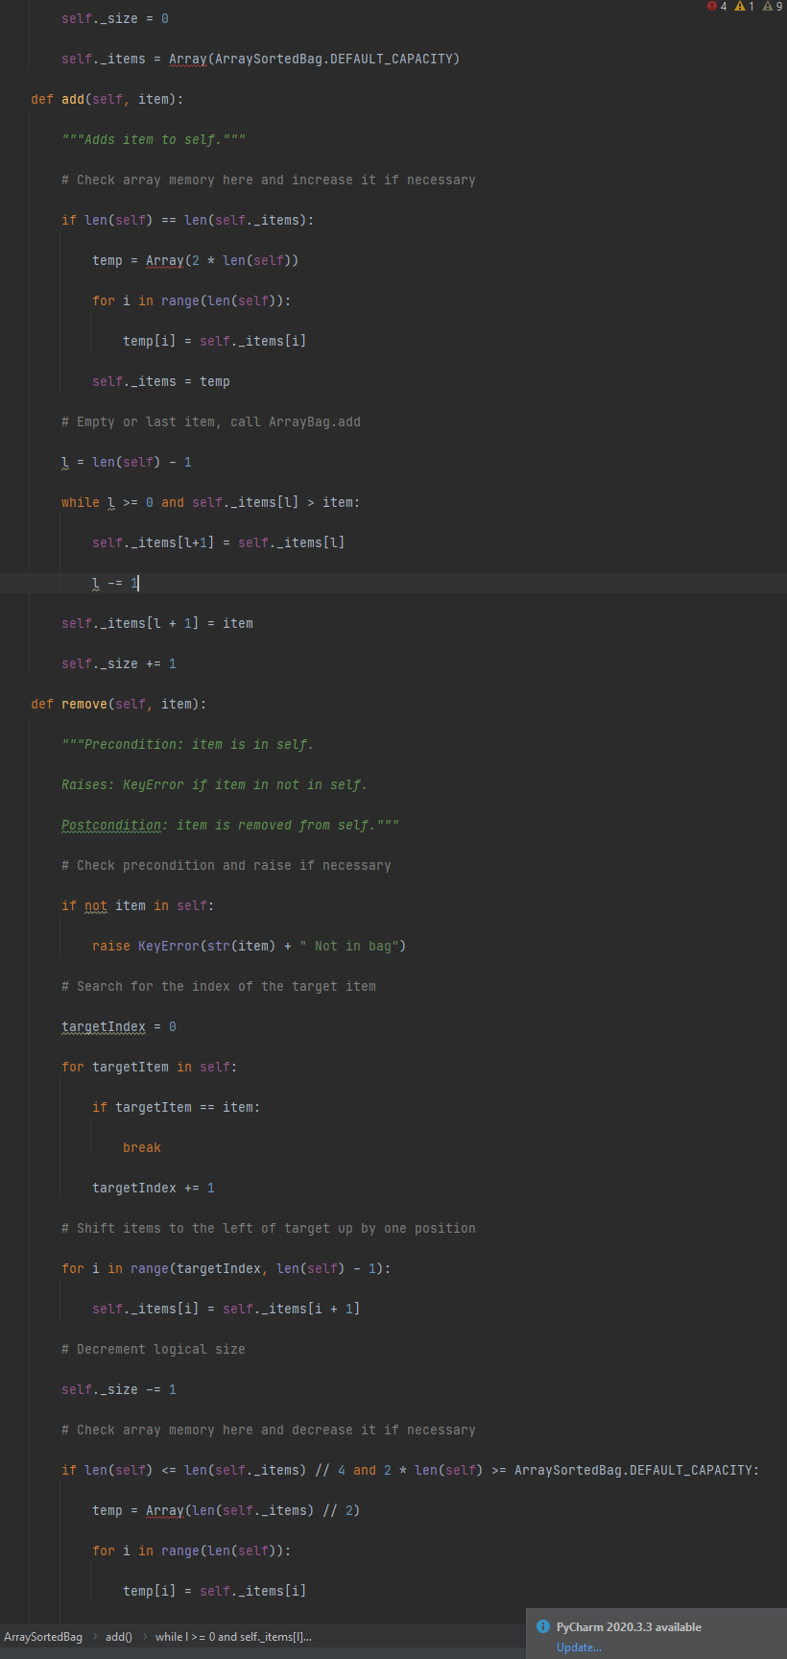Screen dimensions: 787x1659
Task: Click the 'while l >= 0 and' line
Action: [x=211, y=502]
